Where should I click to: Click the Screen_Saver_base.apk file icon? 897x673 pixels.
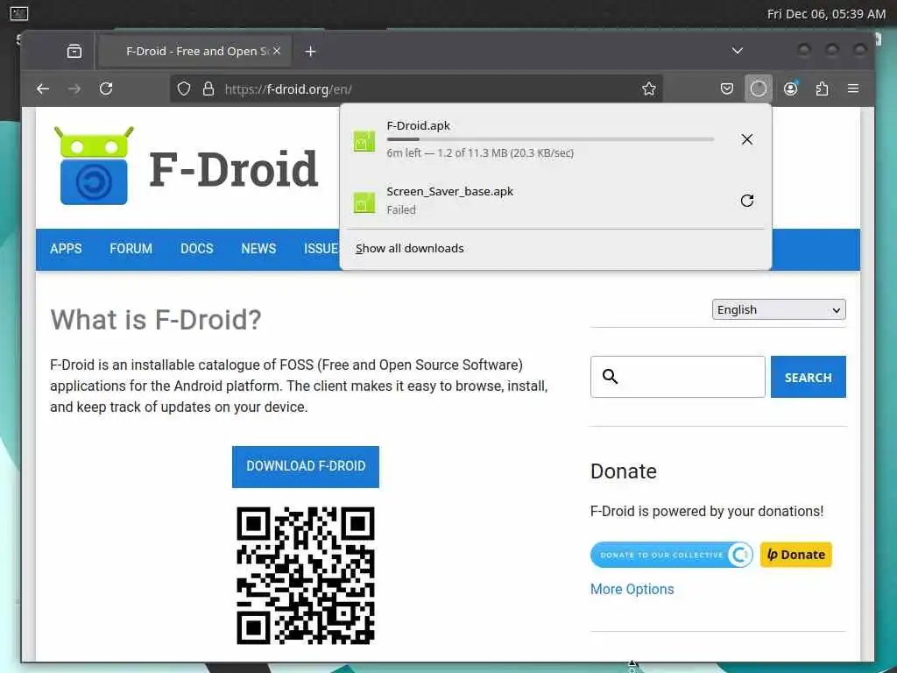[364, 202]
